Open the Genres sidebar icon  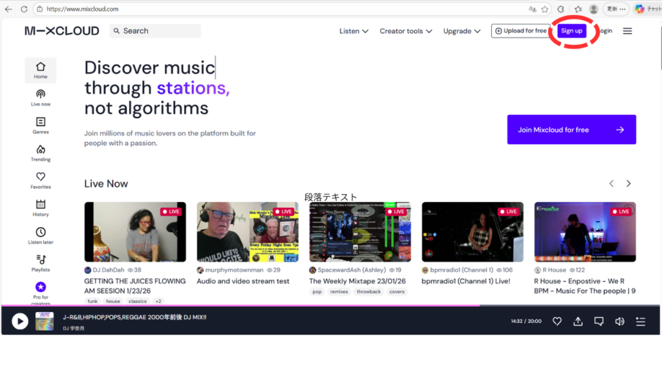[41, 125]
